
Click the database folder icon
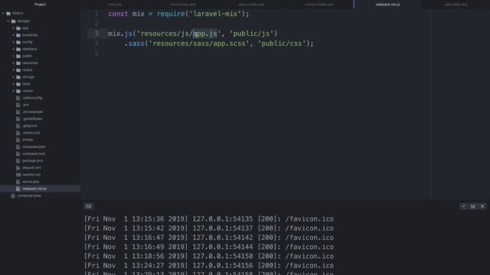18,49
